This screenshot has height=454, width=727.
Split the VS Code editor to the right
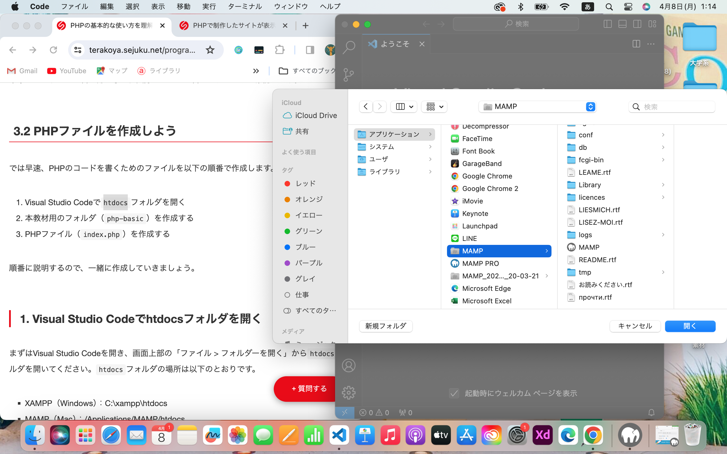click(636, 44)
